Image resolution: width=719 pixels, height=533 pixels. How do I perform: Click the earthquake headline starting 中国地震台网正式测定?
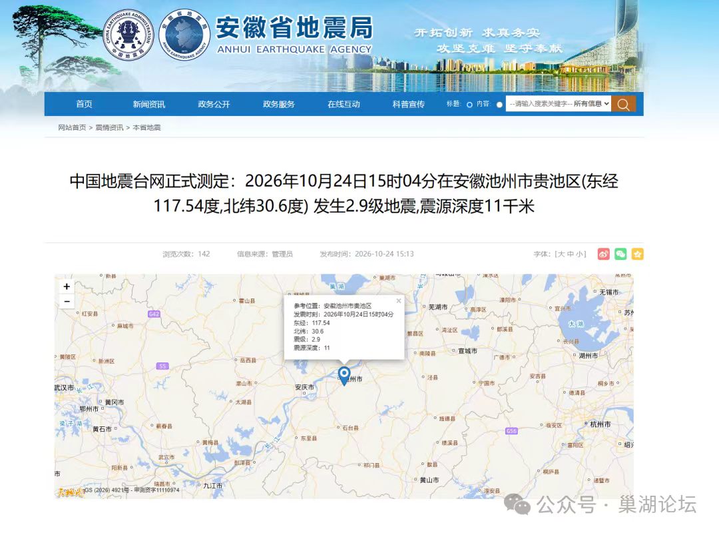pyautogui.click(x=344, y=193)
